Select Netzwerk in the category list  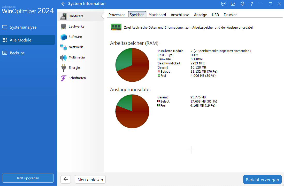[81, 47]
